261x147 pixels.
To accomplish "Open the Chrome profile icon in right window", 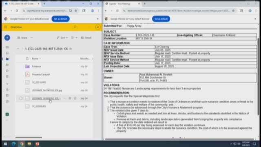I will pyautogui.click(x=250, y=11).
